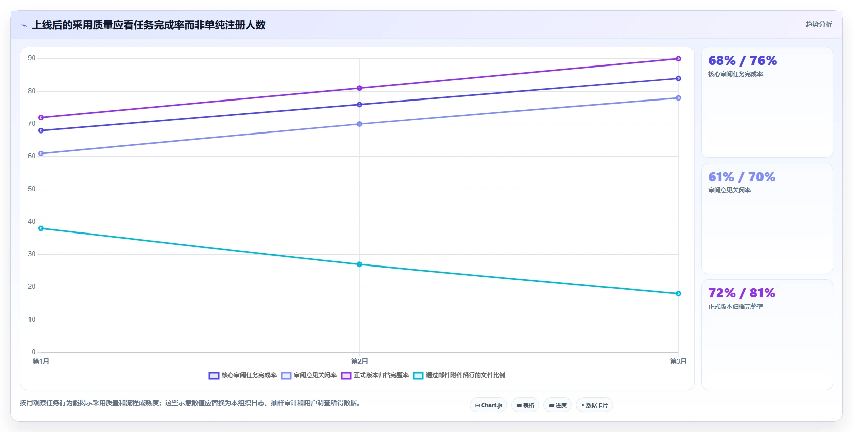Toggle the 核心审阅任务完成率 legend color box
Screen dimensions: 853x432
[214, 376]
